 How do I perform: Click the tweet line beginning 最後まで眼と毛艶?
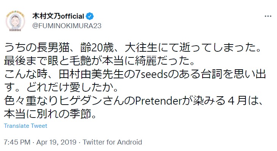[99, 61]
